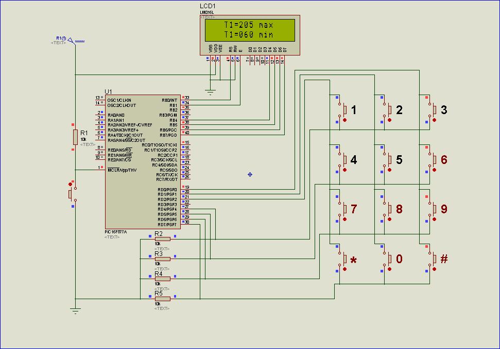This screenshot has width=500, height=349.
Task: Click keypad push-button labeled 2
Action: [x=389, y=110]
